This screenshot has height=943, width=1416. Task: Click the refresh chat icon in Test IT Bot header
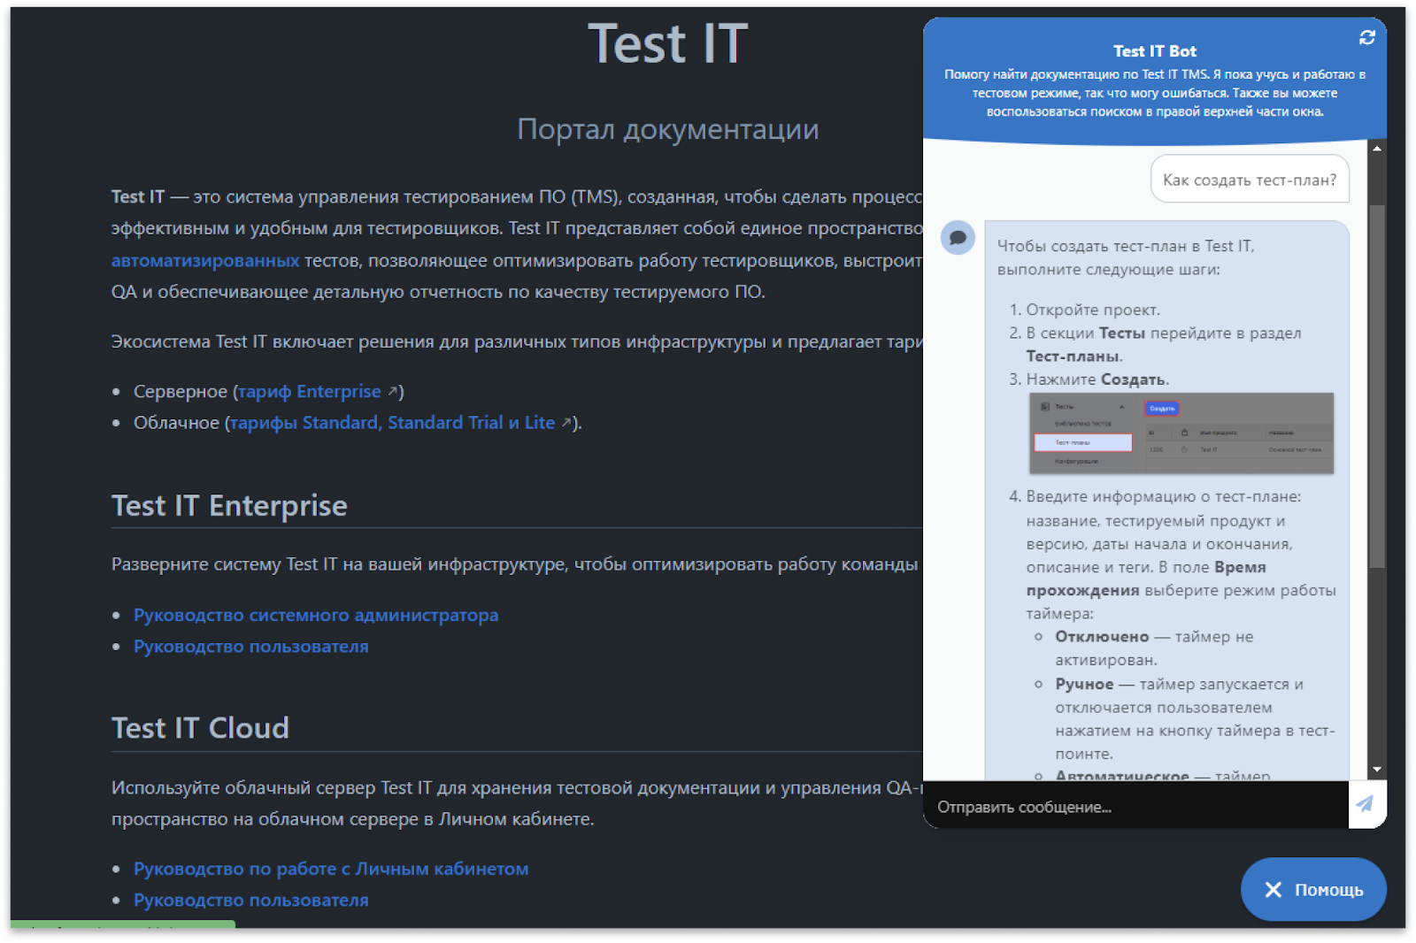tap(1366, 37)
